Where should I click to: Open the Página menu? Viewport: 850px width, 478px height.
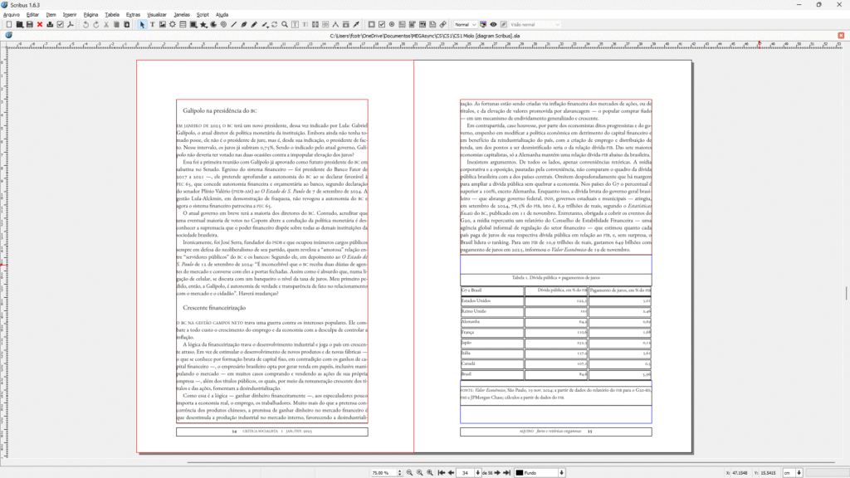(90, 15)
